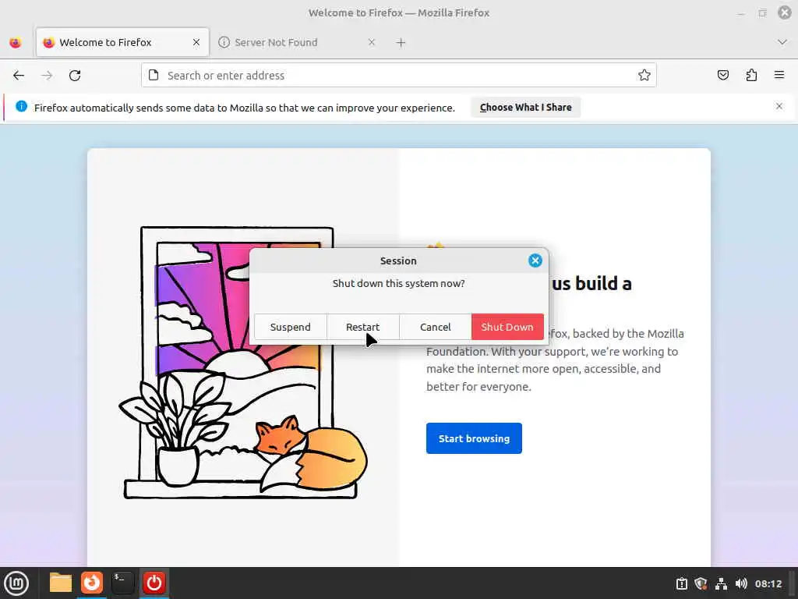The width and height of the screenshot is (798, 599).
Task: Click the Start browsing button
Action: [474, 438]
